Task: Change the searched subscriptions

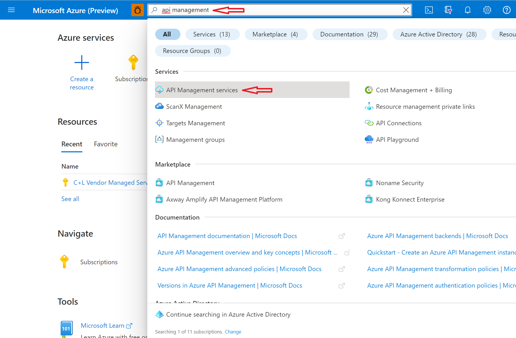Action: (233, 331)
